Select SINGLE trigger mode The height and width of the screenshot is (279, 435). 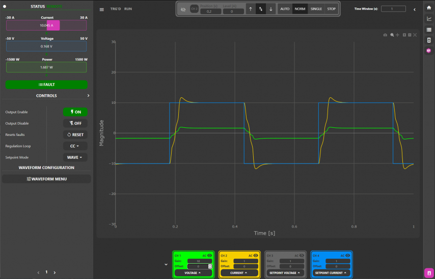[316, 9]
